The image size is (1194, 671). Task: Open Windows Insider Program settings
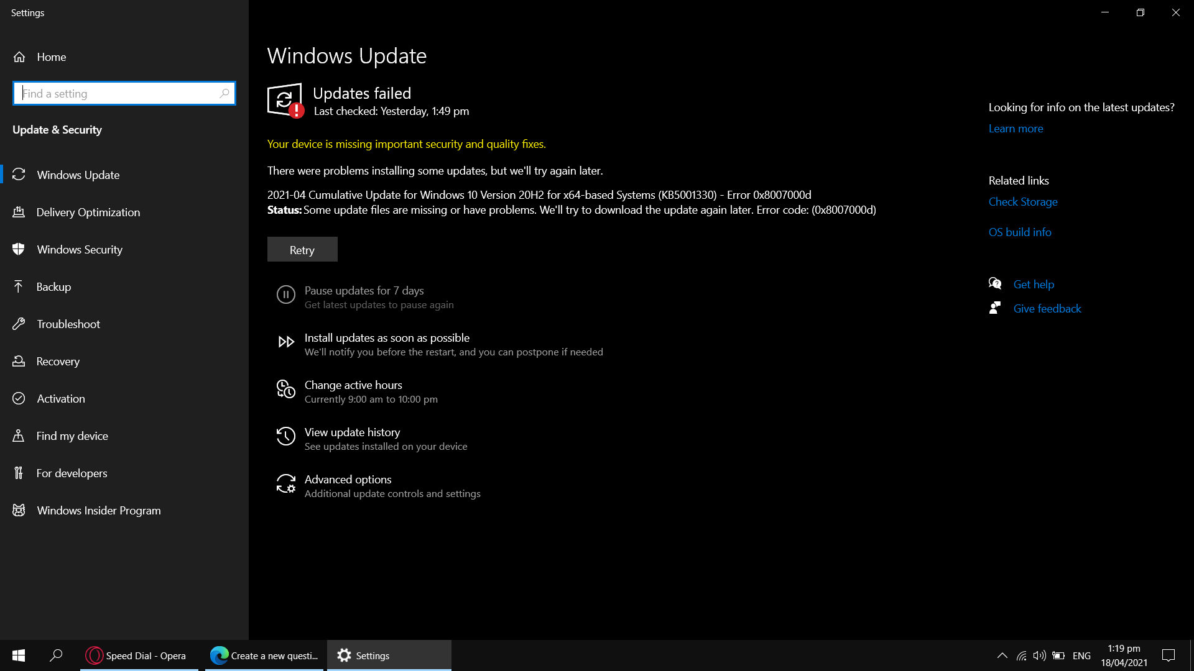pyautogui.click(x=124, y=510)
